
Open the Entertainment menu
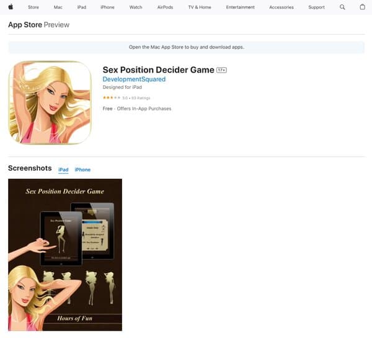click(240, 7)
